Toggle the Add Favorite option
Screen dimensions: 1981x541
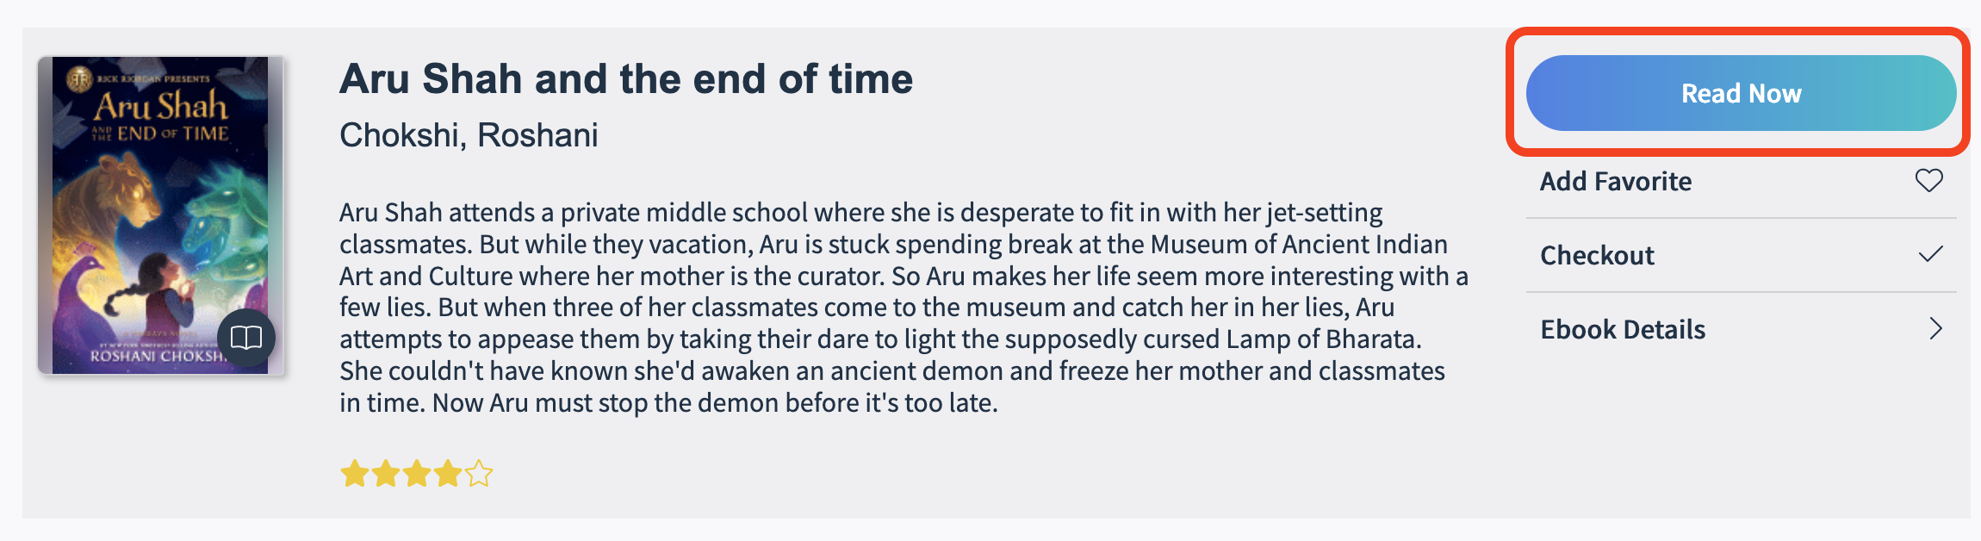1616,182
